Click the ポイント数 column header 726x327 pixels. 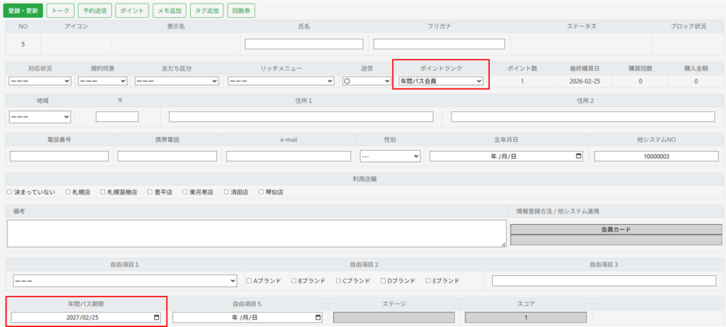click(x=522, y=68)
